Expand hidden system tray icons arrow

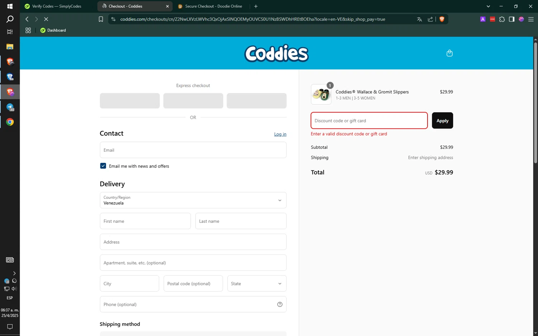pos(14,273)
